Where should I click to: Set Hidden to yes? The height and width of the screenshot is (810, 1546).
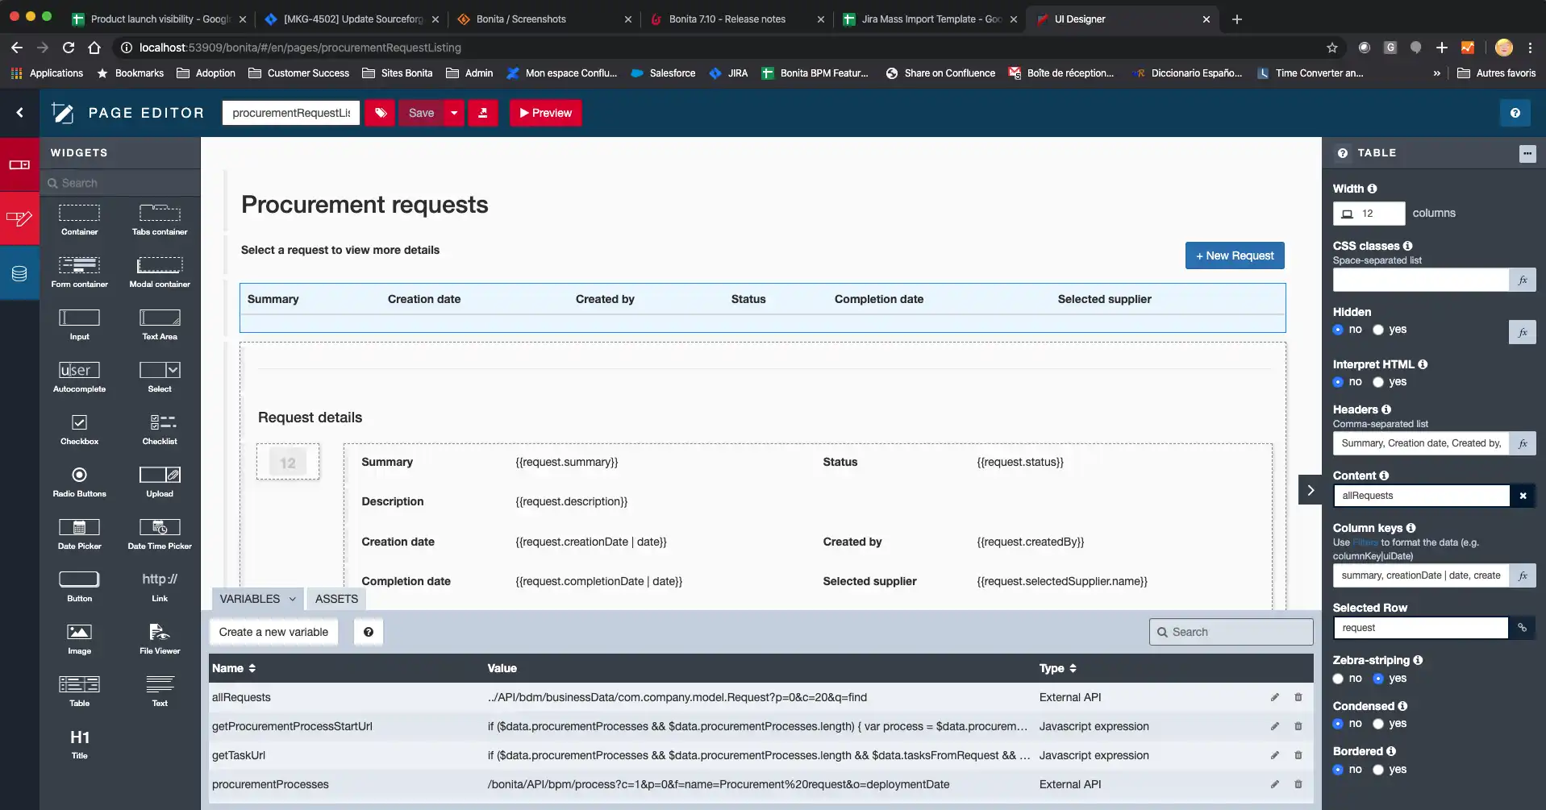click(1378, 330)
